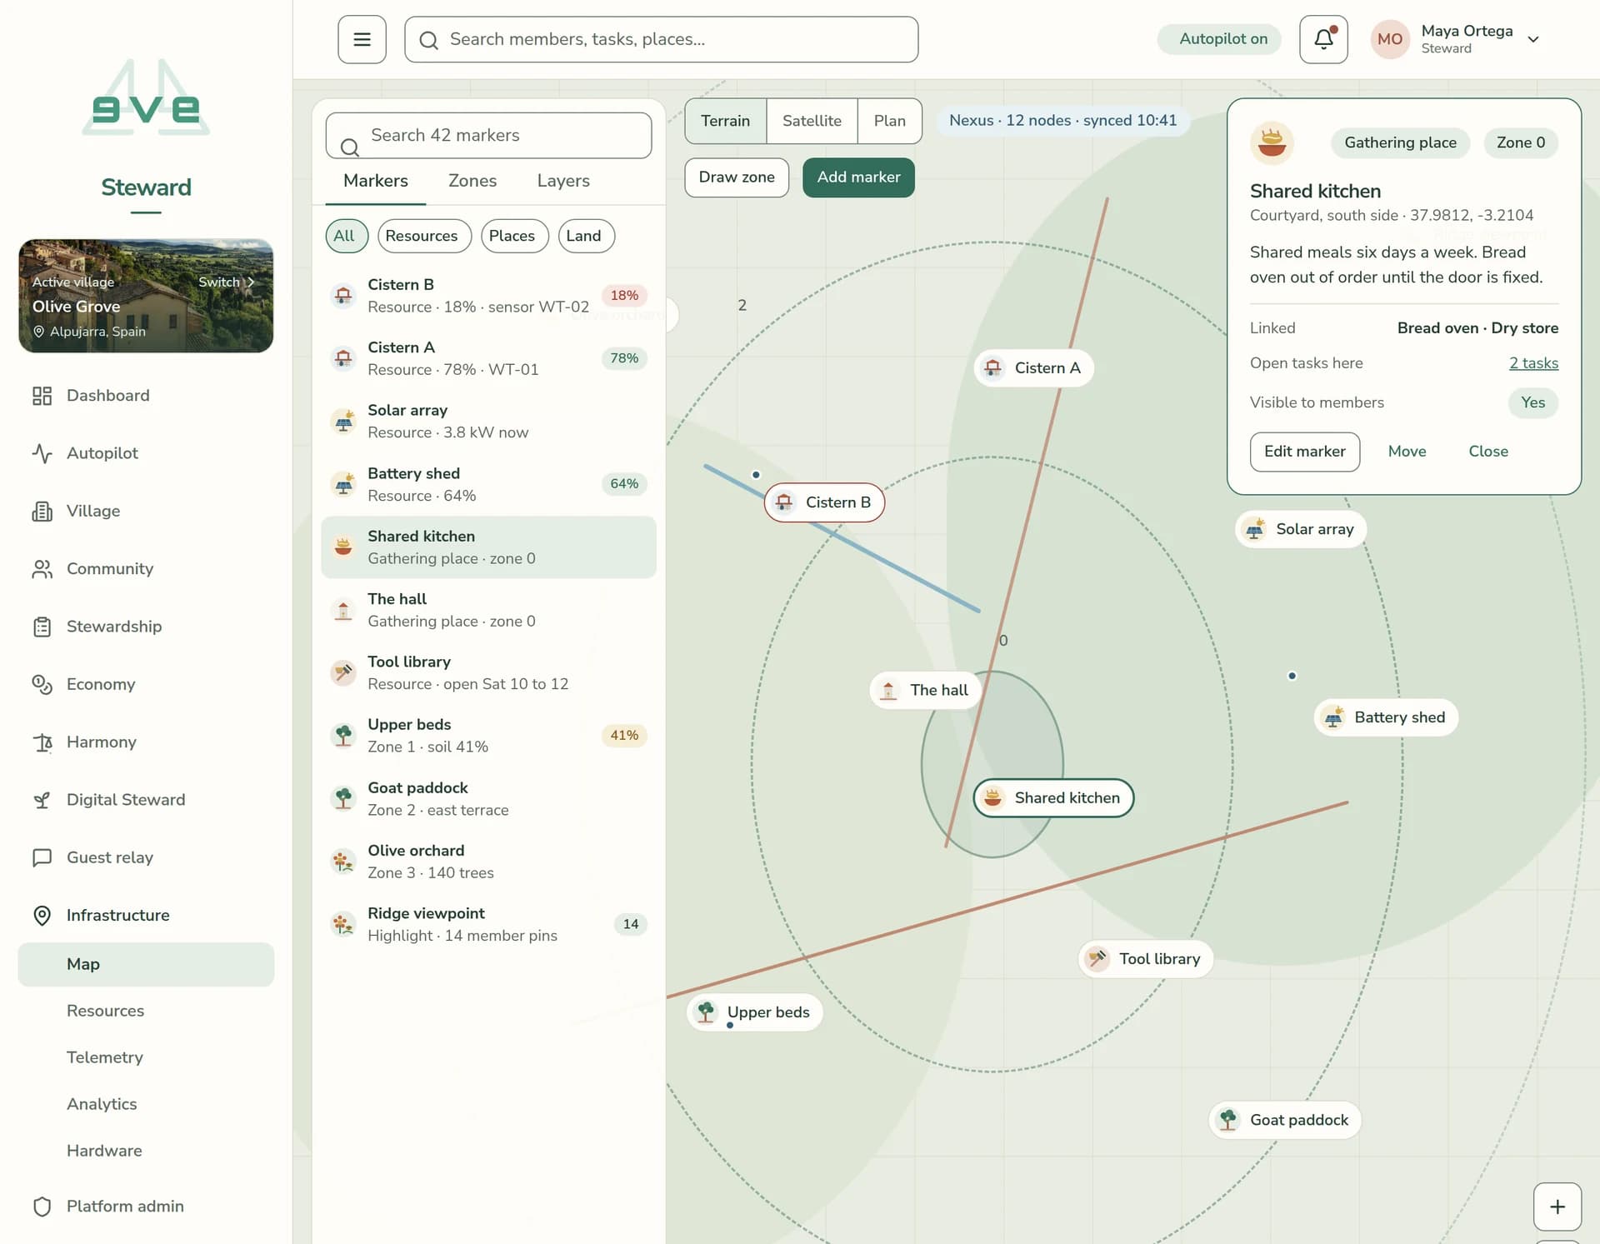Click the Harmony scales icon
This screenshot has height=1244, width=1600.
point(42,742)
